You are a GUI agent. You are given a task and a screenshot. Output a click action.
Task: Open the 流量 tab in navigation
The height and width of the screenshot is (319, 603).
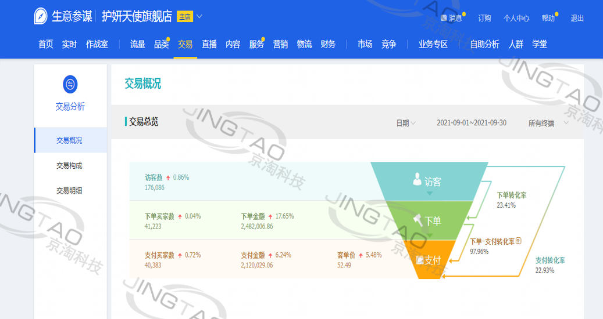pyautogui.click(x=138, y=44)
